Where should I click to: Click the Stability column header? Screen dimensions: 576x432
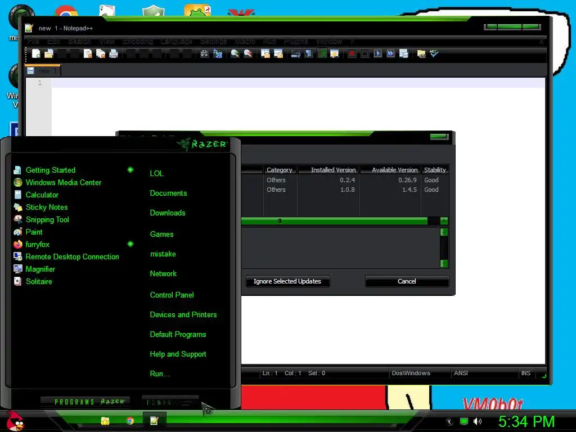435,170
